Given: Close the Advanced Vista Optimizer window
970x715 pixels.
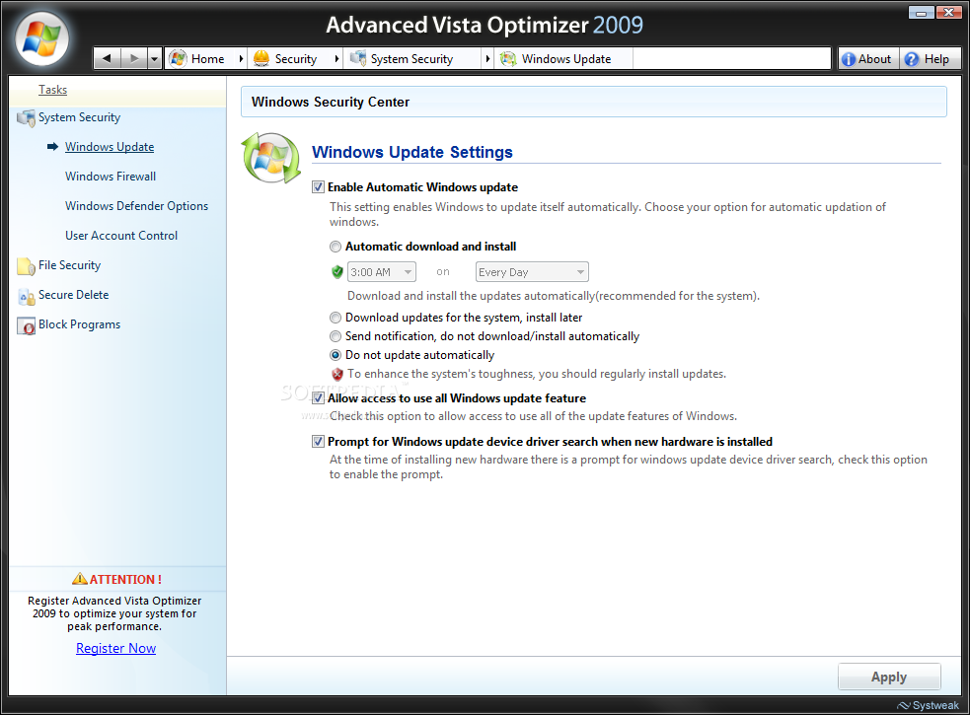Looking at the screenshot, I should coord(948,12).
